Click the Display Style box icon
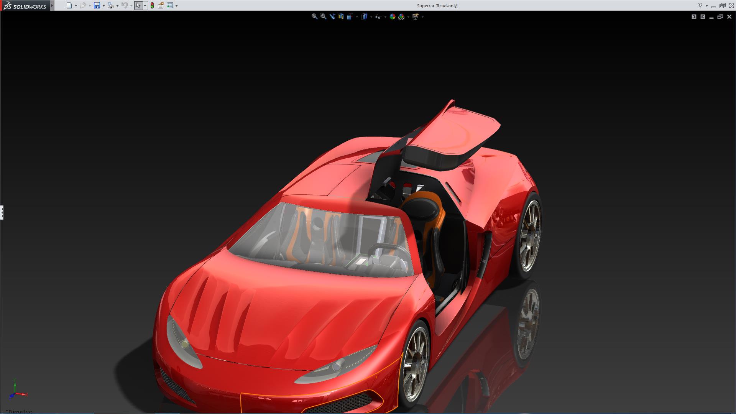This screenshot has height=414, width=736. click(x=364, y=16)
